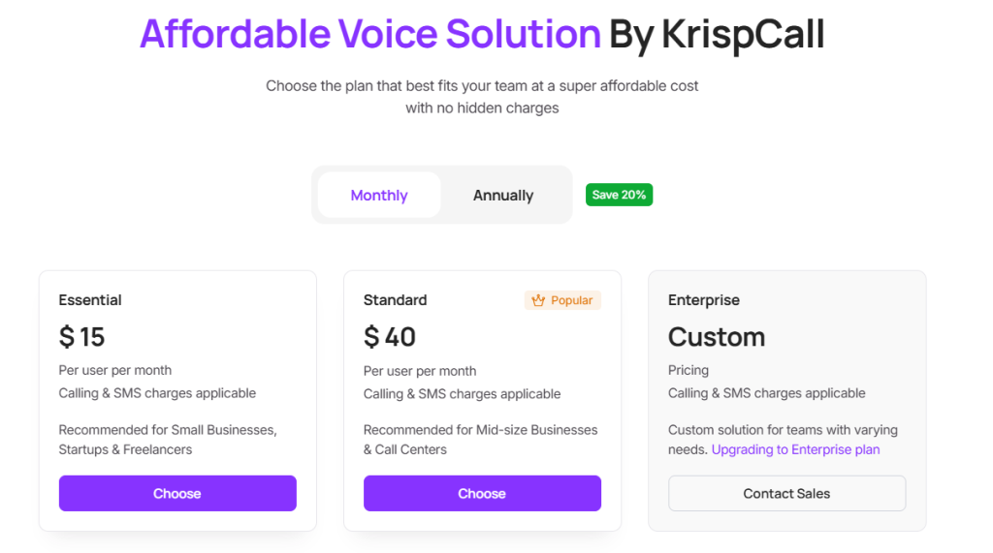
Task: Choose the Essential plan
Action: point(177,493)
